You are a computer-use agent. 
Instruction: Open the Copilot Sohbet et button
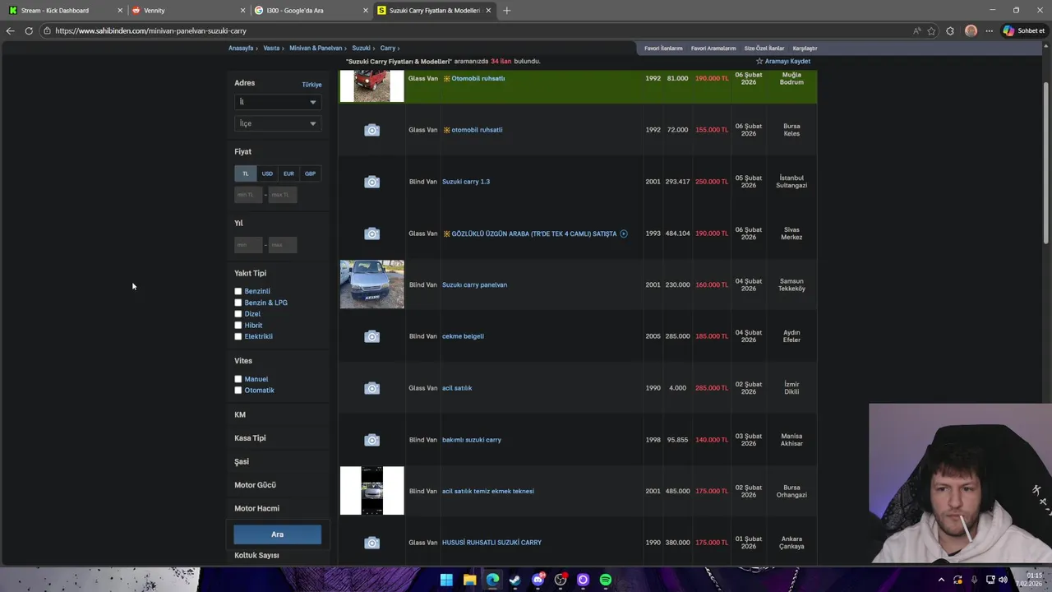[x=1024, y=30]
